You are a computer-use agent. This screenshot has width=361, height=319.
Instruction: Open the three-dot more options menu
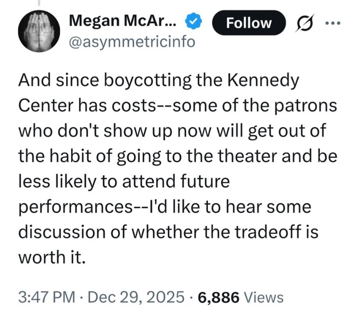coord(334,22)
